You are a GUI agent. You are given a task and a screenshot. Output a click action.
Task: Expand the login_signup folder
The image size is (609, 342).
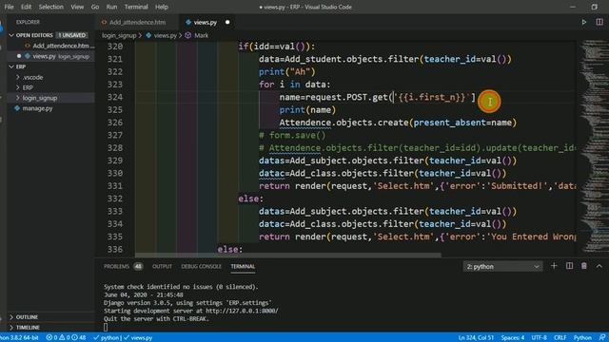point(40,98)
